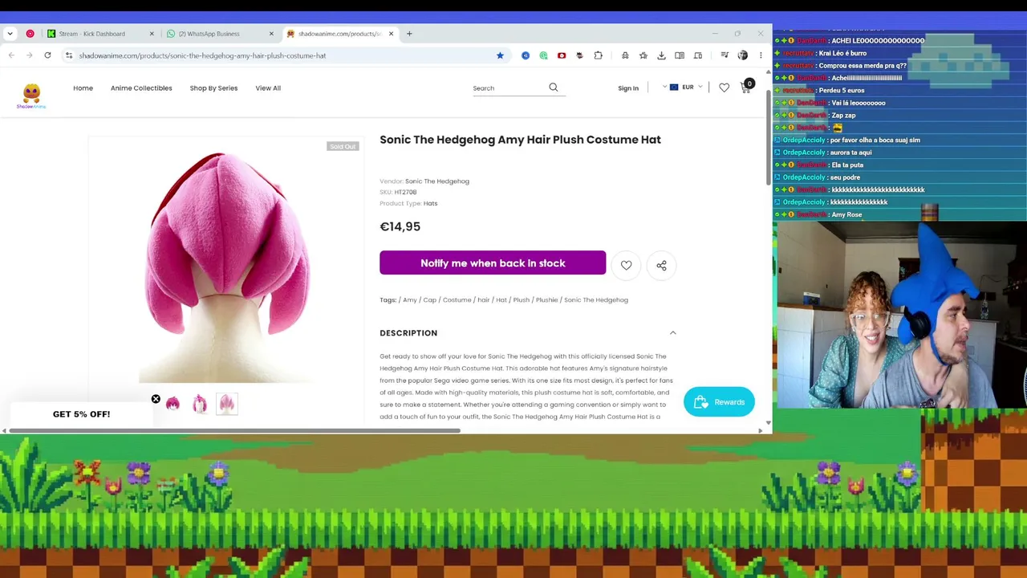
Task: Add product to wishlist with heart button
Action: 626,265
